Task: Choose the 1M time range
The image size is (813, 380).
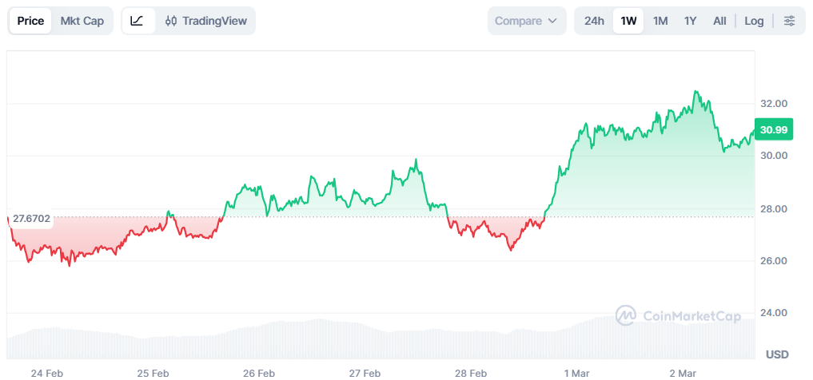Action: pyautogui.click(x=660, y=21)
